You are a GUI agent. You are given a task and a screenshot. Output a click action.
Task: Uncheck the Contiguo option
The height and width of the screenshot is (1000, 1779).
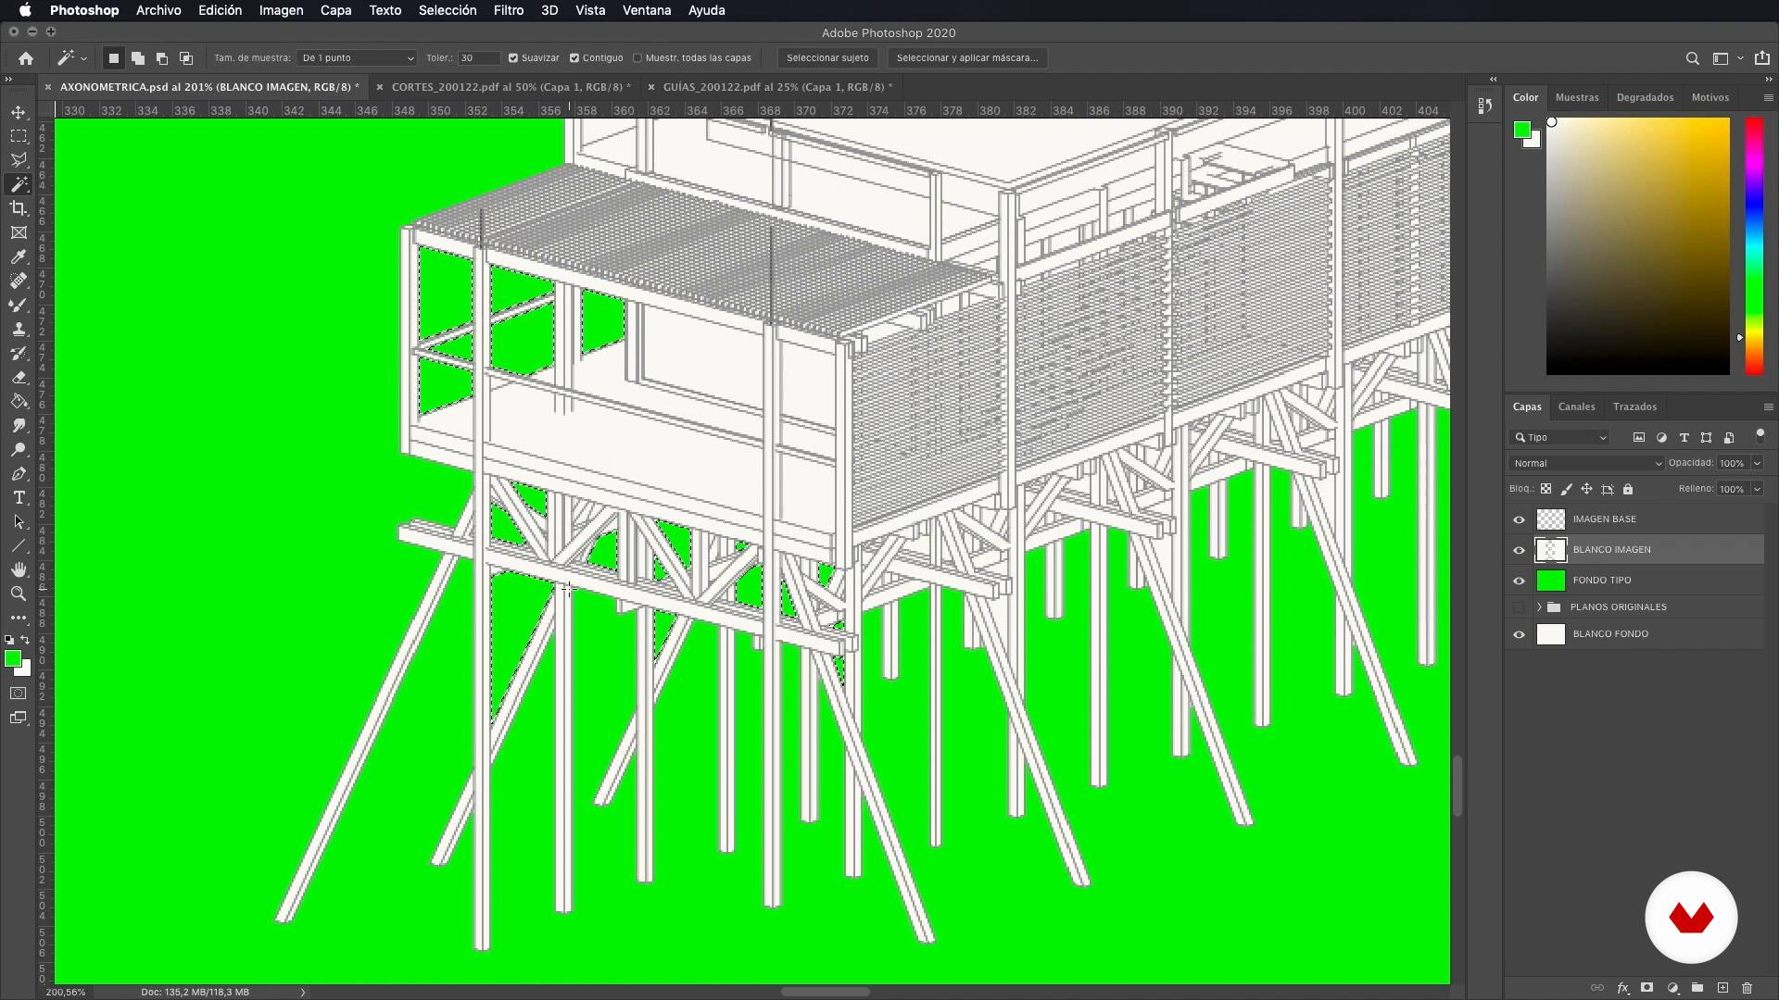[574, 57]
